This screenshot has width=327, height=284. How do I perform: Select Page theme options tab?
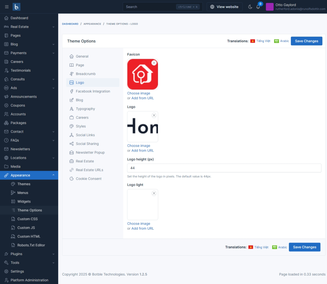pyautogui.click(x=93, y=65)
